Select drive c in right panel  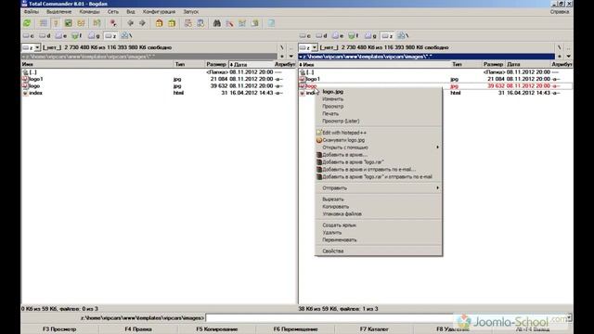[x=305, y=35]
